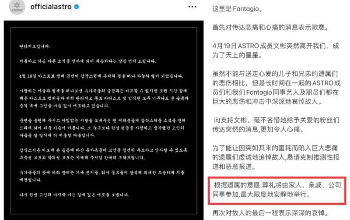This screenshot has height=220, width=350.
Task: Open the ASTRO profile avatar
Action: pyautogui.click(x=17, y=7)
